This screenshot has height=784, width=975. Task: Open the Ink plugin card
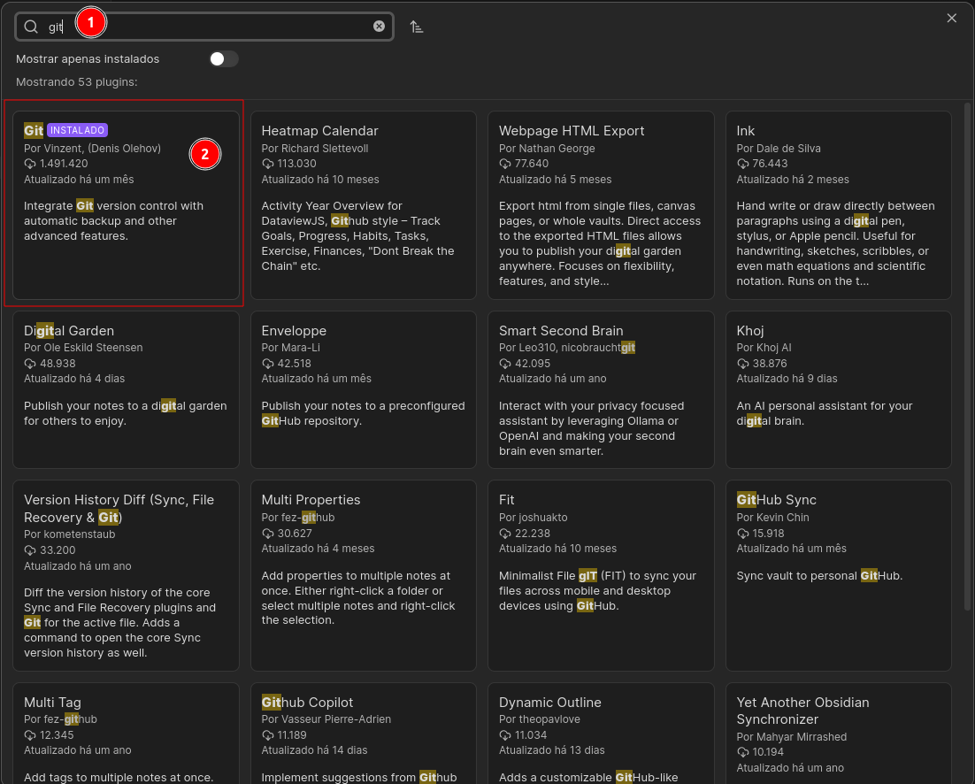tap(838, 205)
